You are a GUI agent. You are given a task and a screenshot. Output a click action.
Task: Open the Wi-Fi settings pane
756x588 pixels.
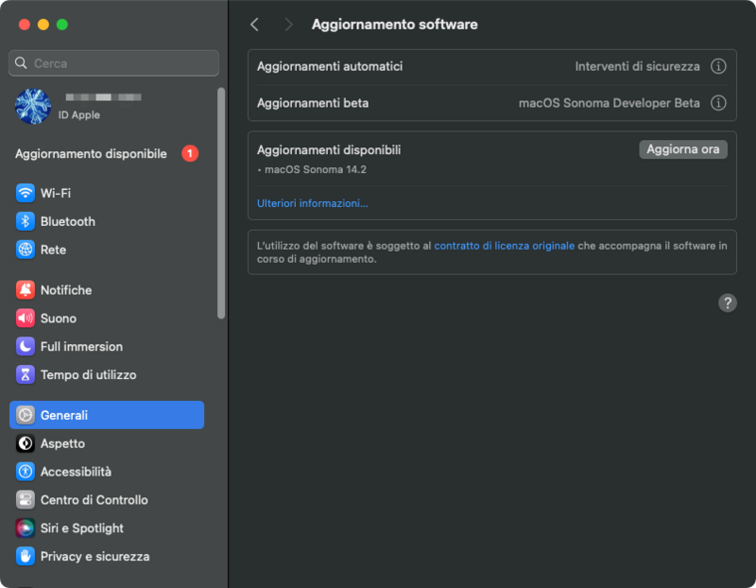[107, 193]
